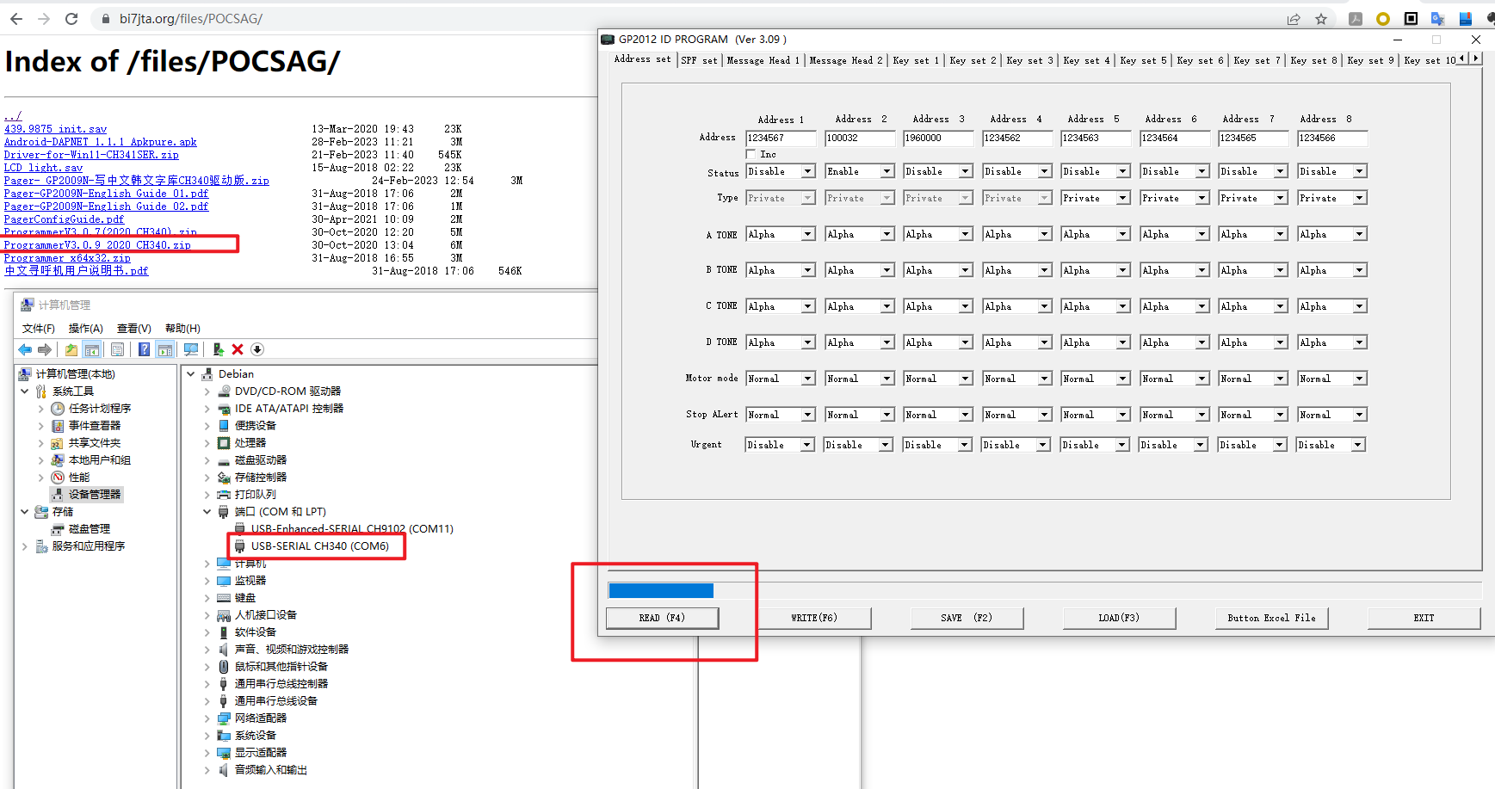
Task: Open the Google Translate extension icon
Action: (x=1437, y=19)
